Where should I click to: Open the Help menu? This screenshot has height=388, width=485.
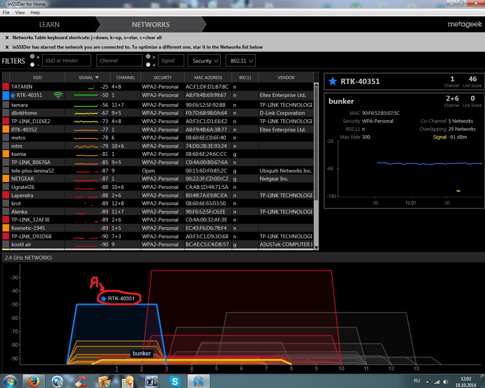pos(35,13)
